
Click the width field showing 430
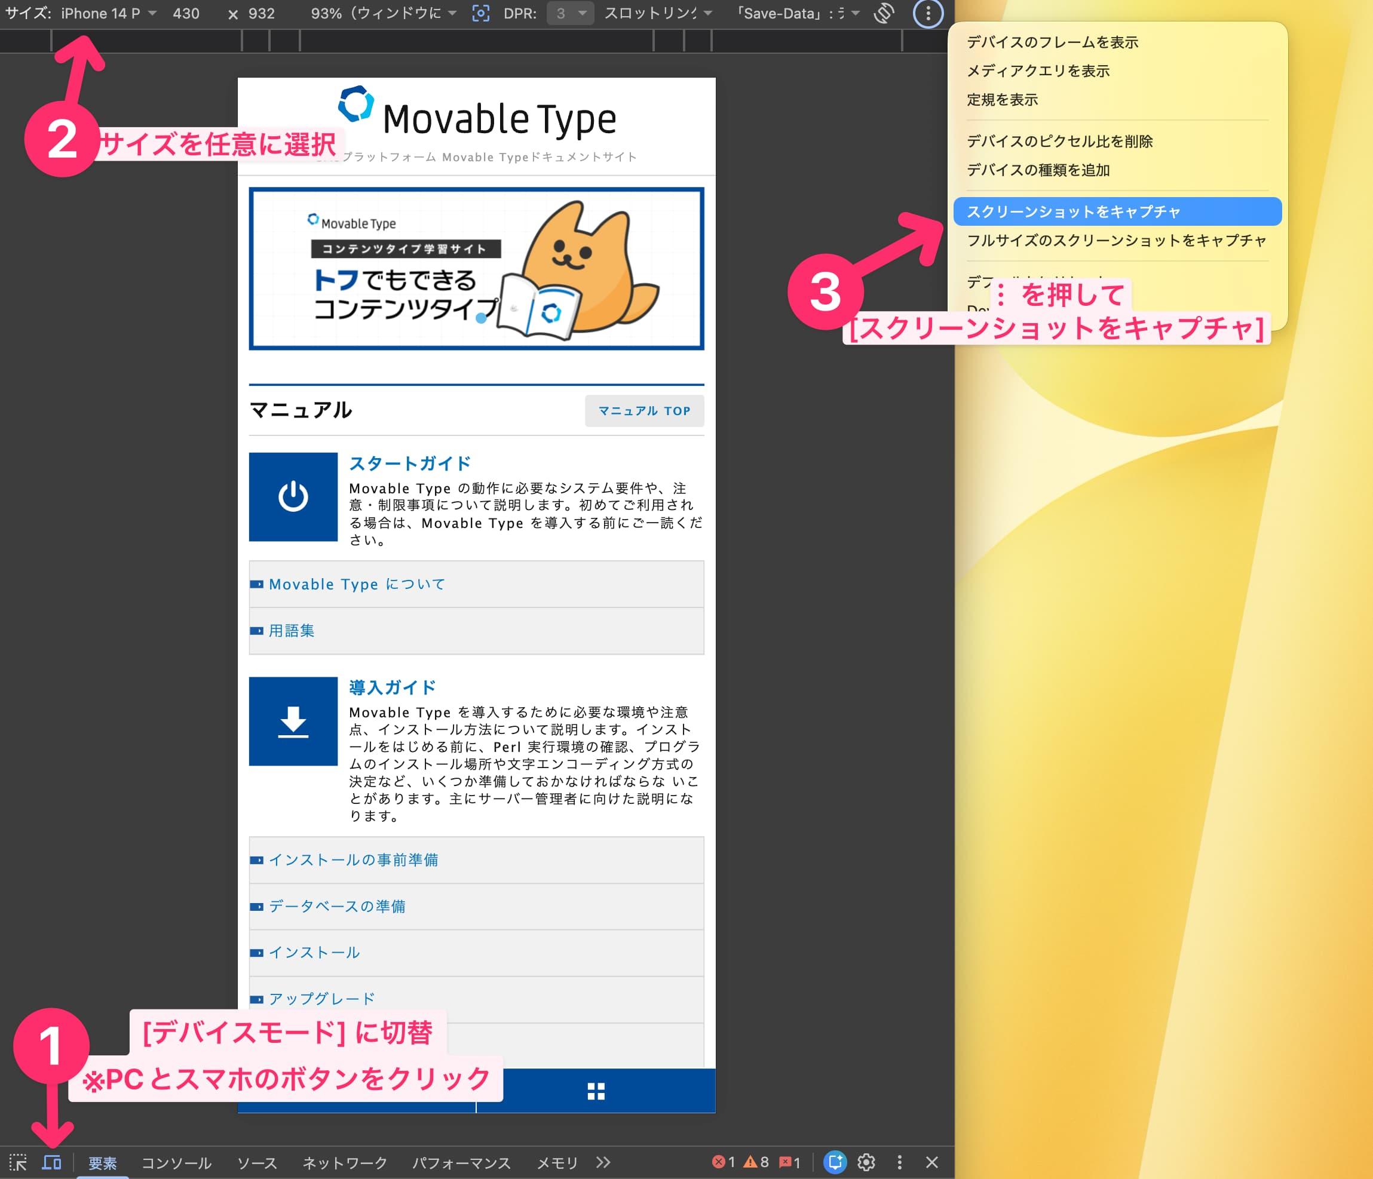(186, 13)
